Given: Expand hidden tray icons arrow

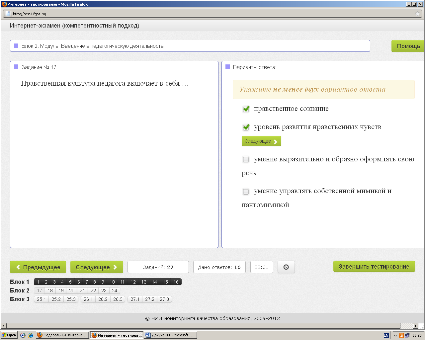Looking at the screenshot, I should (396, 335).
